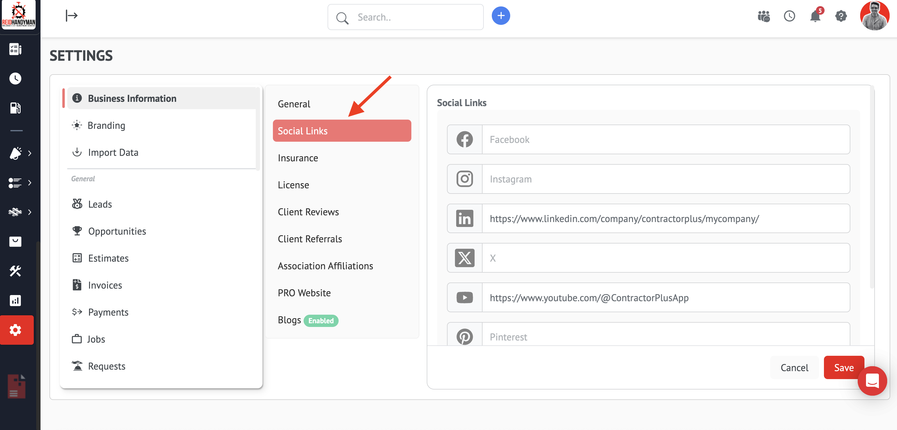Open the reports chart icon in sidebar
The height and width of the screenshot is (430, 897).
click(x=15, y=300)
